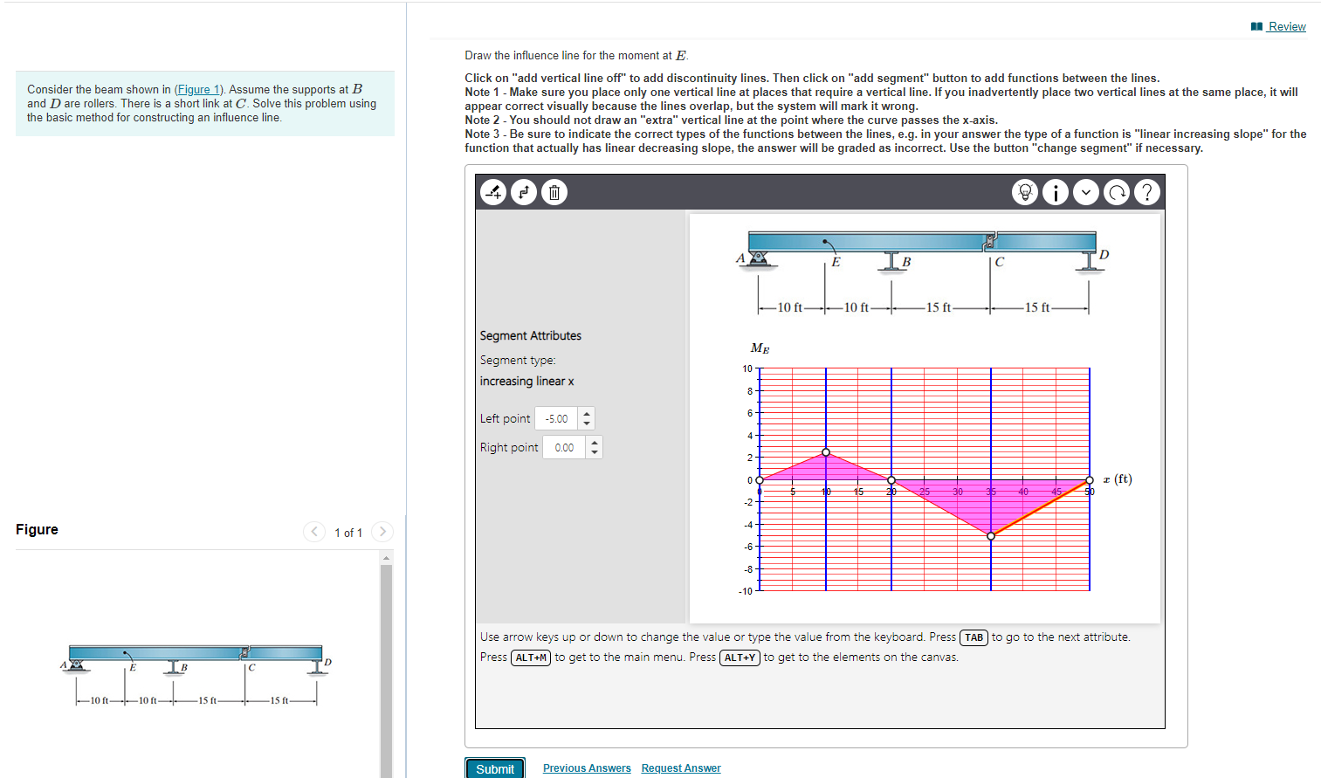
Task: Open the Figure 1 link
Action: click(x=198, y=90)
